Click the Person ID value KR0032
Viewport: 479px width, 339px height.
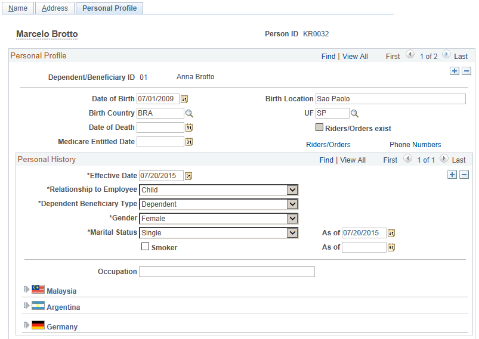coord(316,34)
